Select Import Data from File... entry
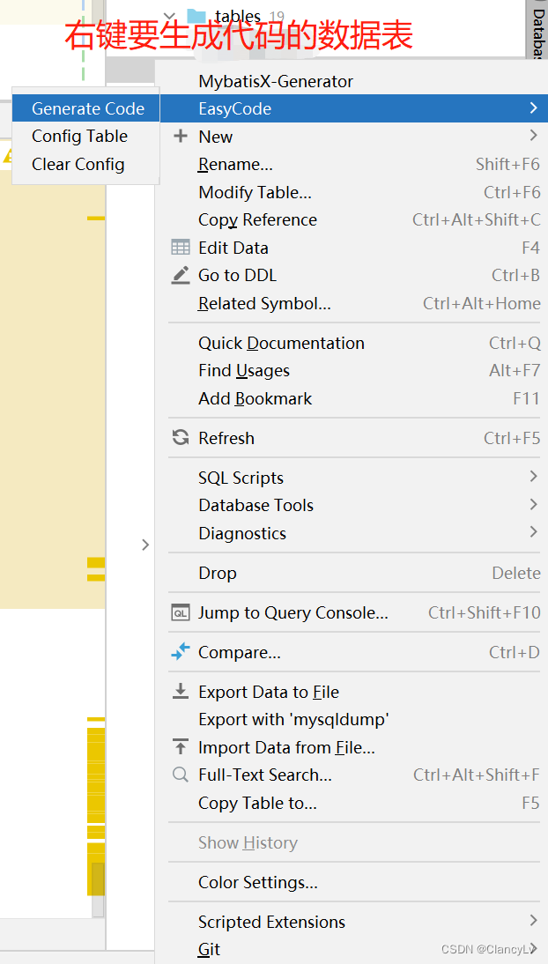The width and height of the screenshot is (548, 964). point(353,747)
